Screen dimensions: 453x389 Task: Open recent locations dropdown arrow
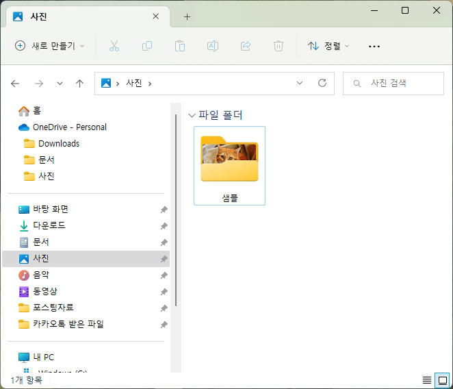click(x=60, y=84)
